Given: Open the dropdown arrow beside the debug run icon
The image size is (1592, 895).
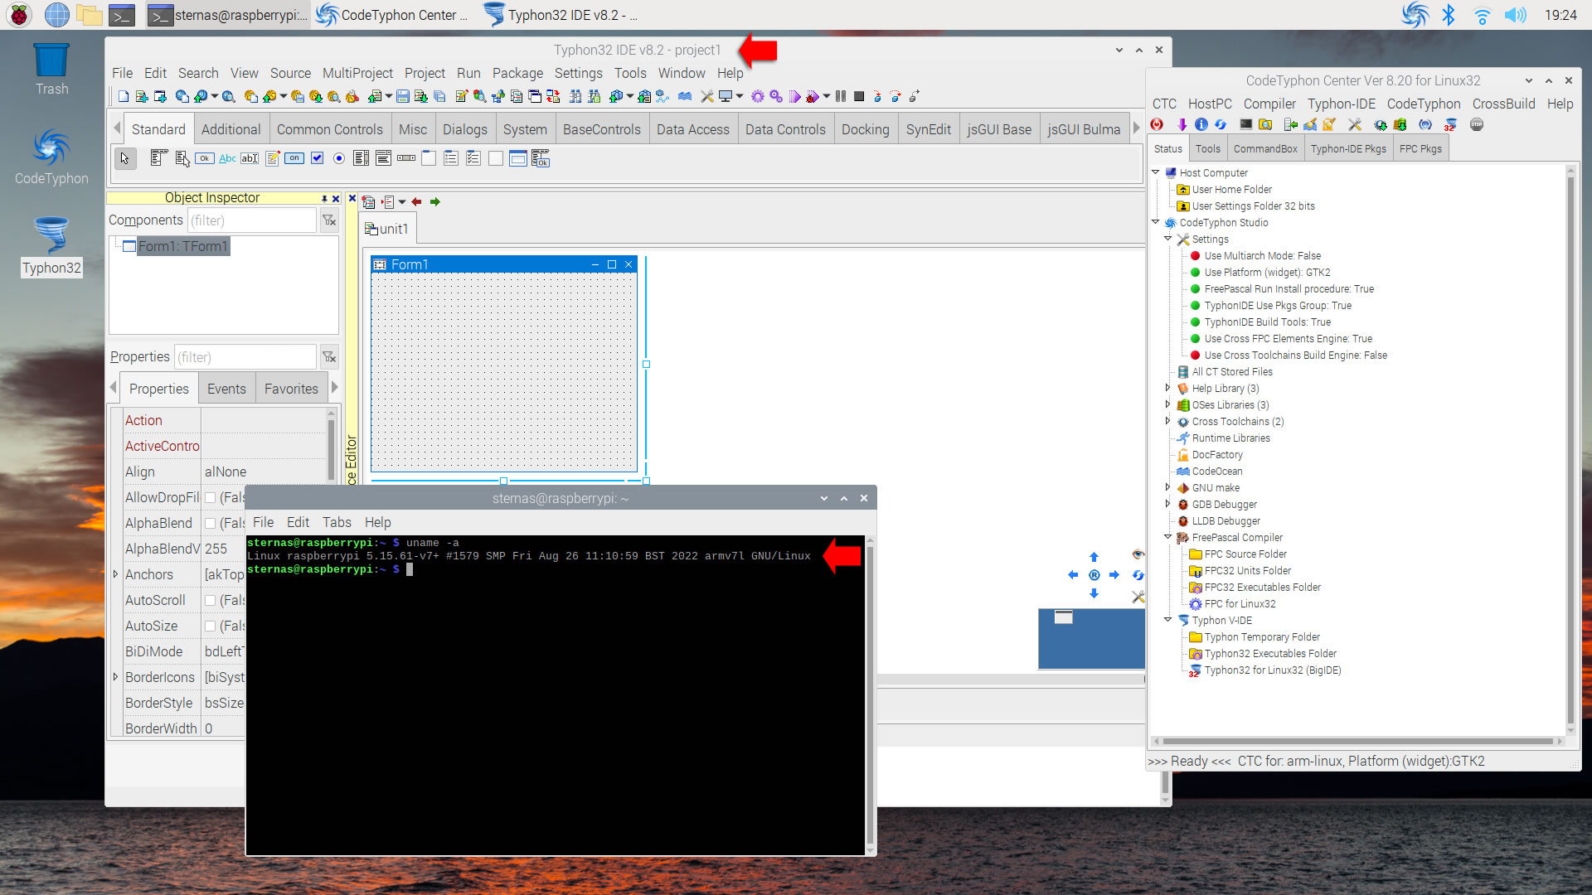Looking at the screenshot, I should 827,97.
